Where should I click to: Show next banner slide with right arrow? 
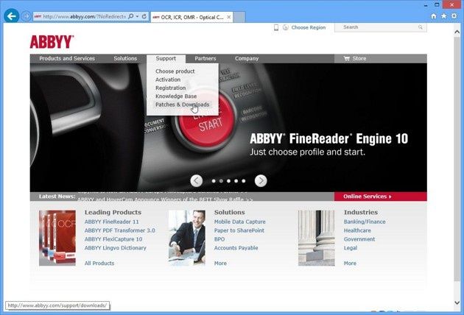(x=261, y=181)
